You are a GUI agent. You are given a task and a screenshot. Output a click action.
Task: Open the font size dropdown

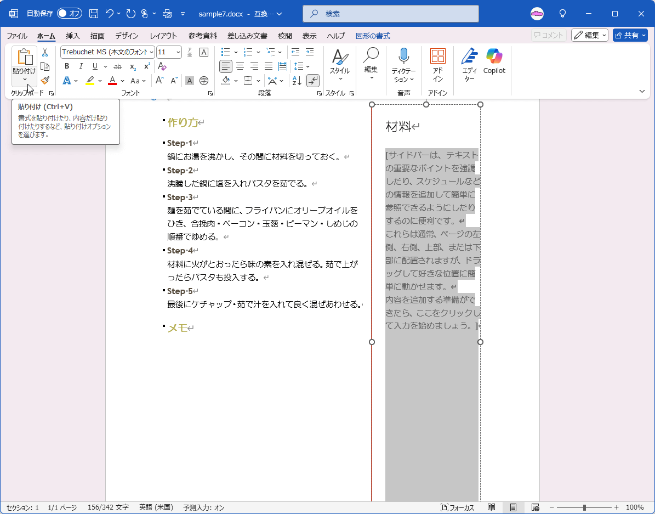click(178, 52)
